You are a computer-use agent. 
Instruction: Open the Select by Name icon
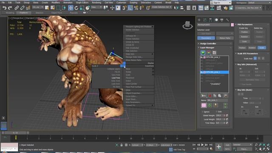[x=53, y=8]
